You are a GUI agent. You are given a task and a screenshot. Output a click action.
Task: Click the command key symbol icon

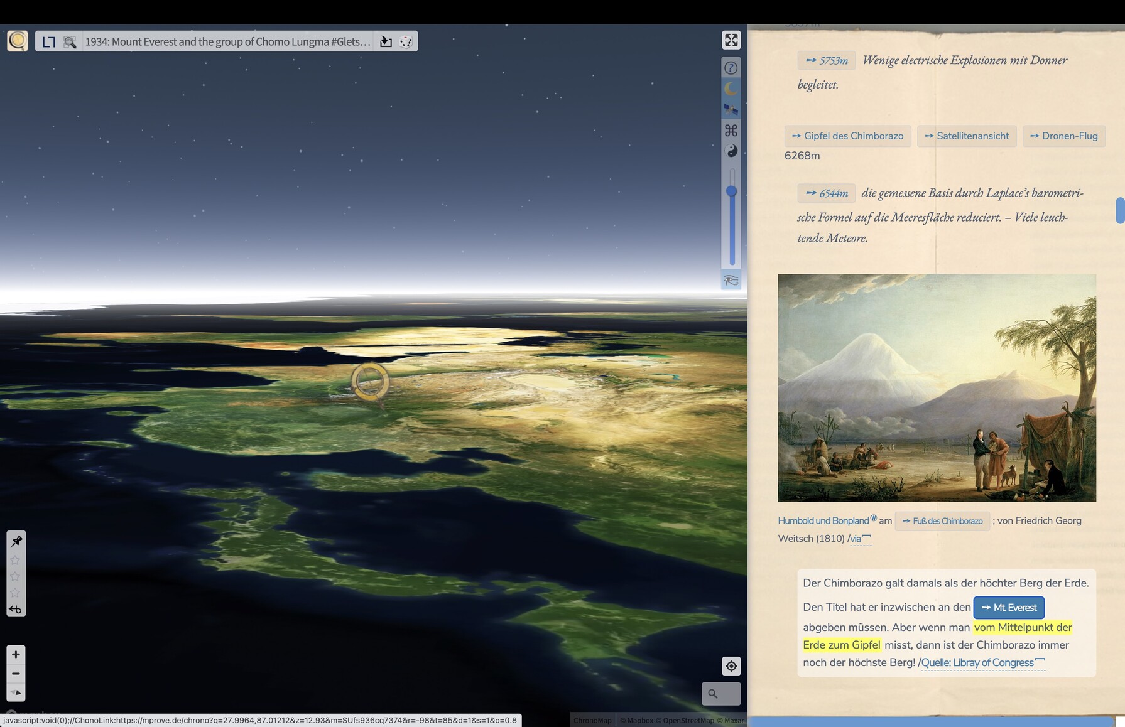[x=731, y=130]
